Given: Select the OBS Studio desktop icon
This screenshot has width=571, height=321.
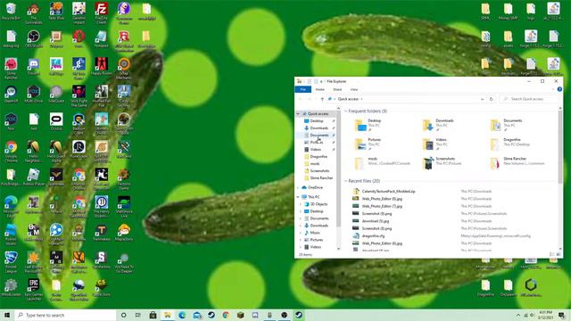Looking at the screenshot, I should pos(34,39).
